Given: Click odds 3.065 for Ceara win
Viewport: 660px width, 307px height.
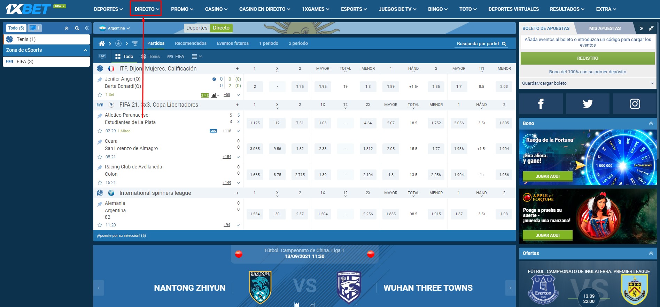Looking at the screenshot, I should pyautogui.click(x=255, y=149).
